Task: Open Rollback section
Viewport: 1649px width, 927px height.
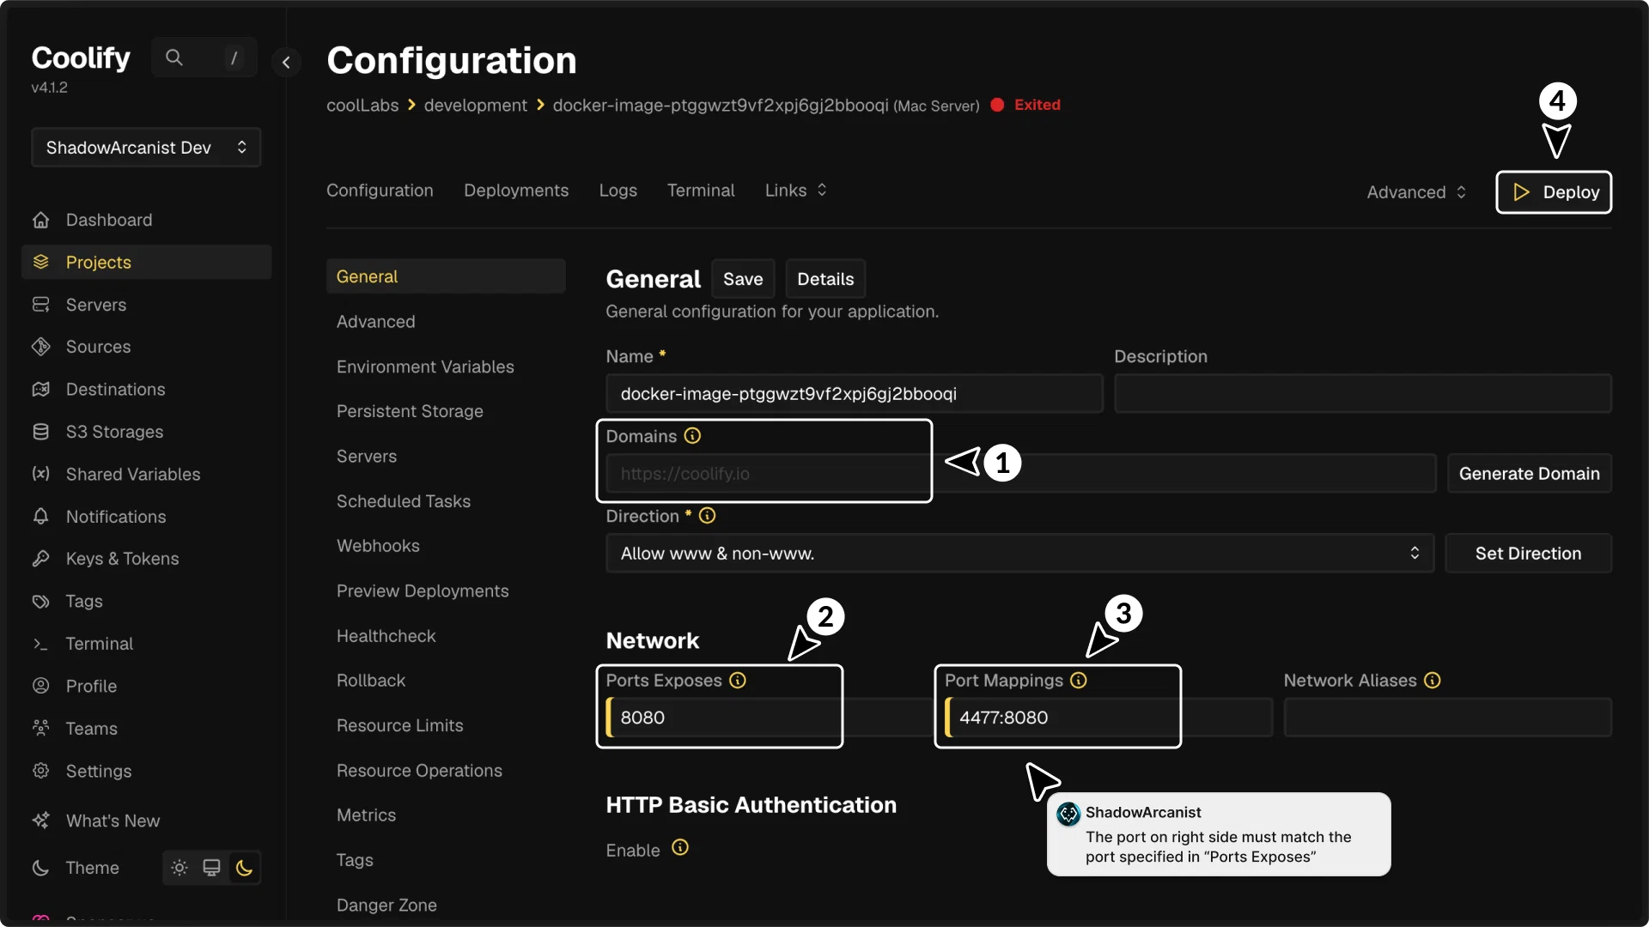Action: 371,681
